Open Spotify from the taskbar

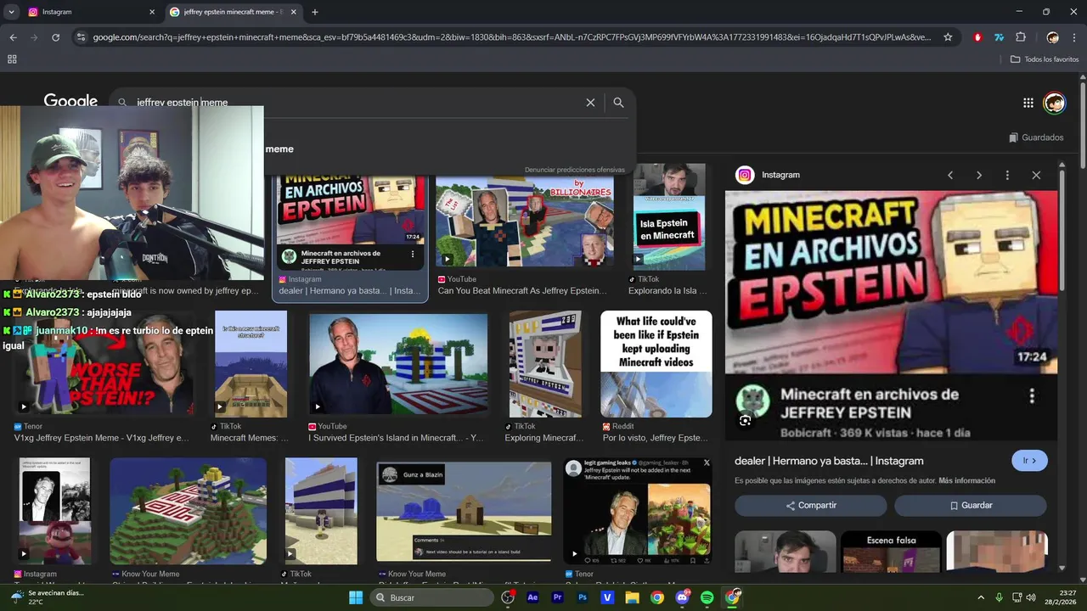(707, 597)
